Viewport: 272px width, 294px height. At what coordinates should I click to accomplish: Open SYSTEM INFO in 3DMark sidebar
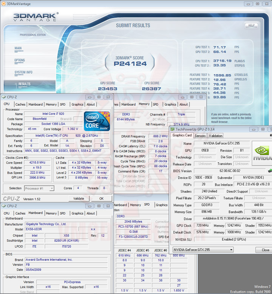click(23, 72)
